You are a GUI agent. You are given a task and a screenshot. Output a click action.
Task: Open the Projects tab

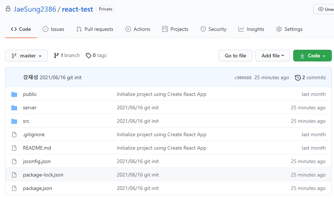point(175,29)
